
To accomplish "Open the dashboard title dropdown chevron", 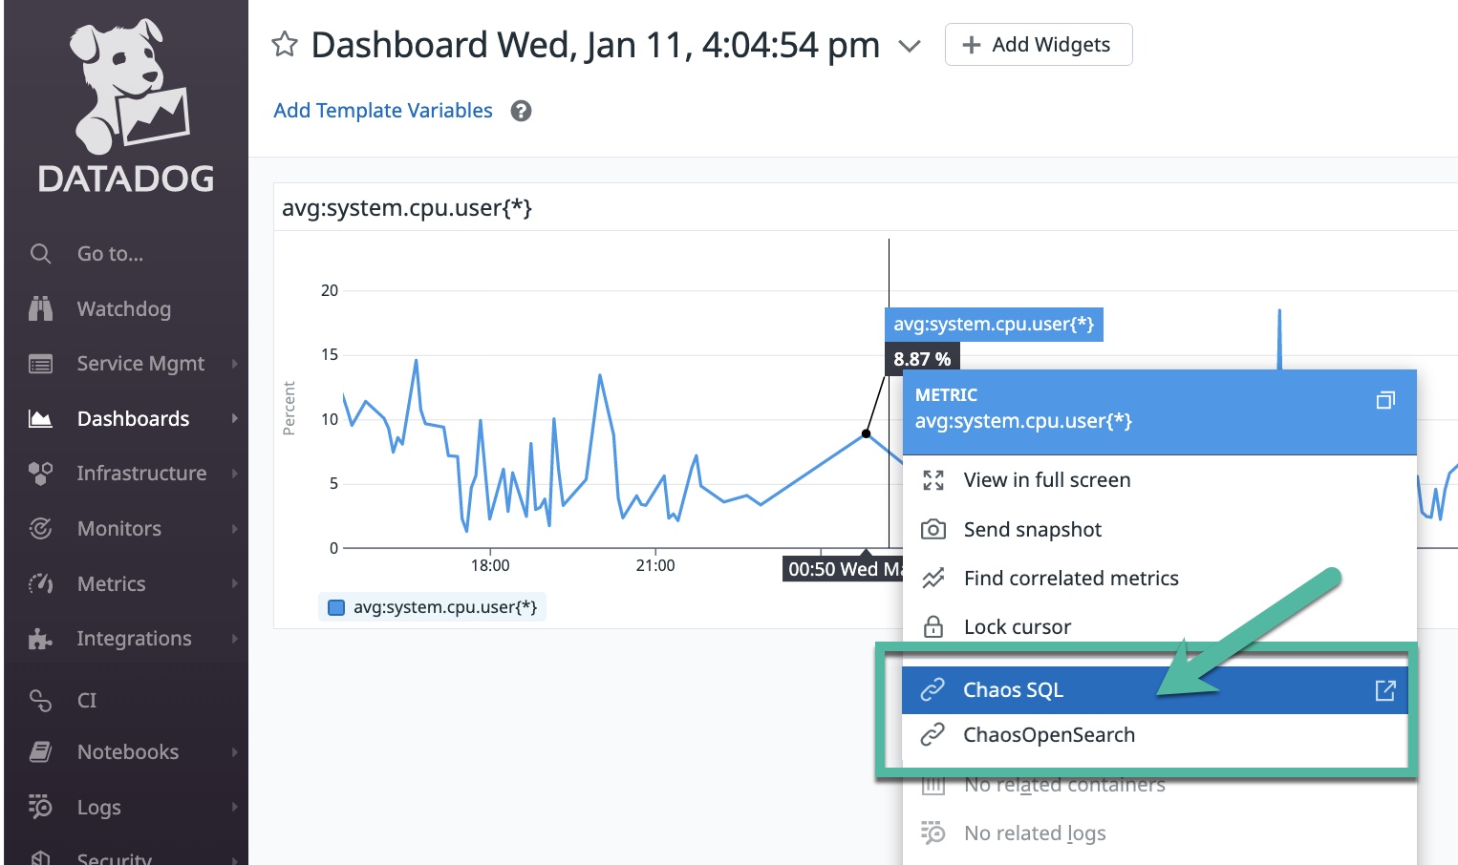I will (x=910, y=46).
